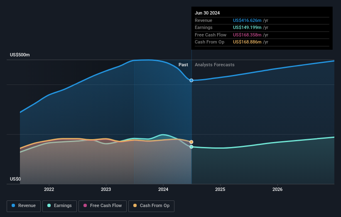
Task: Click the 'Analysts Forecasts' label
Action: (x=215, y=65)
